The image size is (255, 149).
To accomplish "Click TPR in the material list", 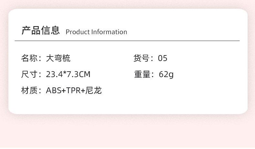I will pyautogui.click(x=74, y=91).
